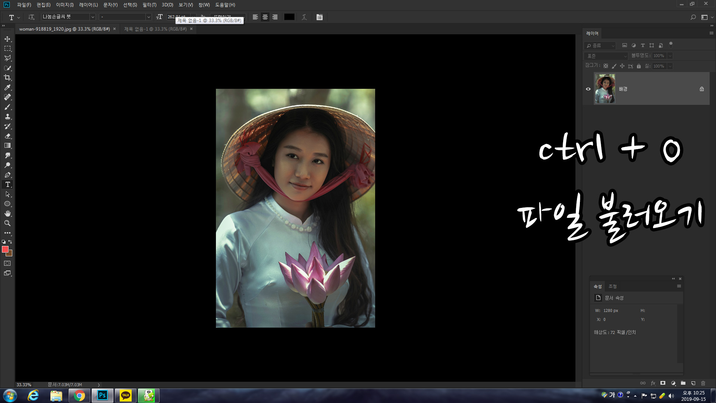The image size is (716, 403).
Task: Select the Eraser tool
Action: point(7,136)
